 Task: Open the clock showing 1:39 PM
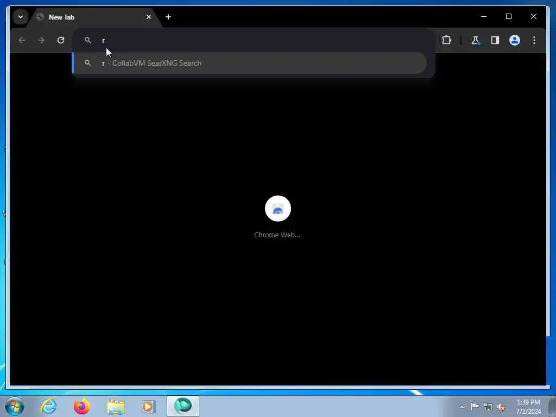tap(528, 407)
